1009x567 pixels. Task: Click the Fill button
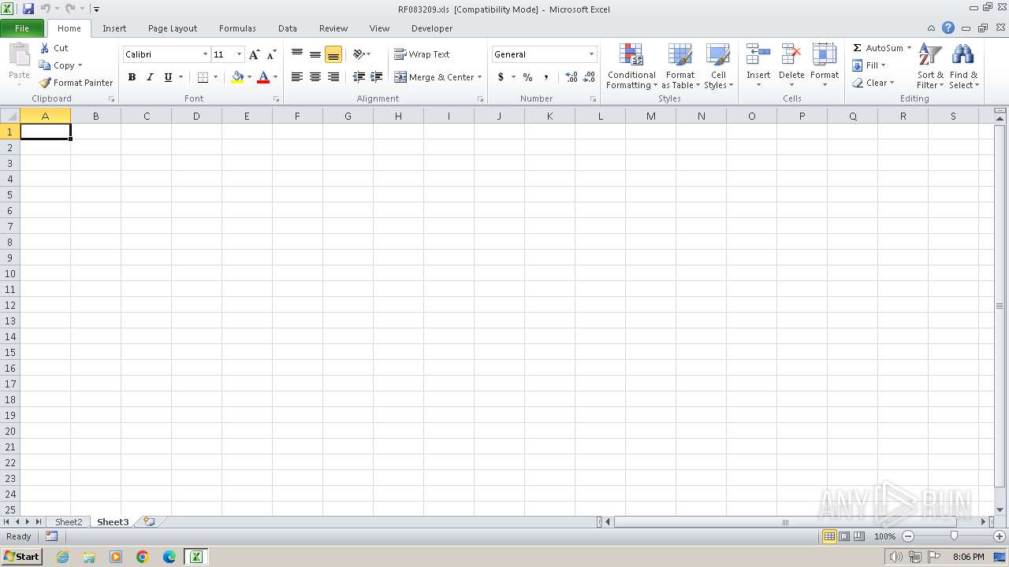(x=869, y=65)
